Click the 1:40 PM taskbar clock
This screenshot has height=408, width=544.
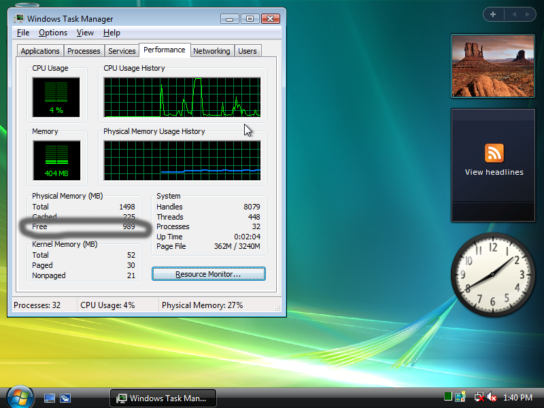pos(517,398)
